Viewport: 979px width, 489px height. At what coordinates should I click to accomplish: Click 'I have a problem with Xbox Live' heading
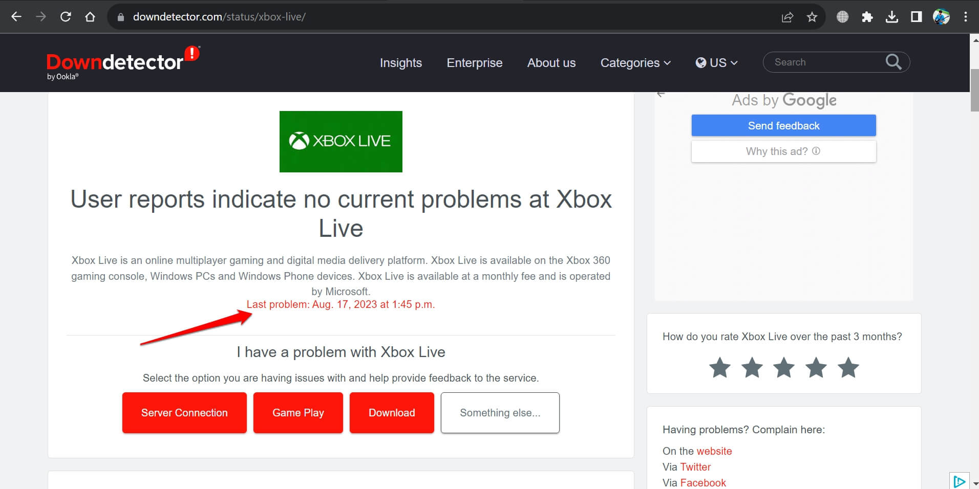pyautogui.click(x=341, y=352)
